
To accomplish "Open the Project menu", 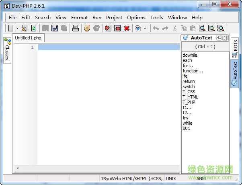I will click(x=114, y=18).
